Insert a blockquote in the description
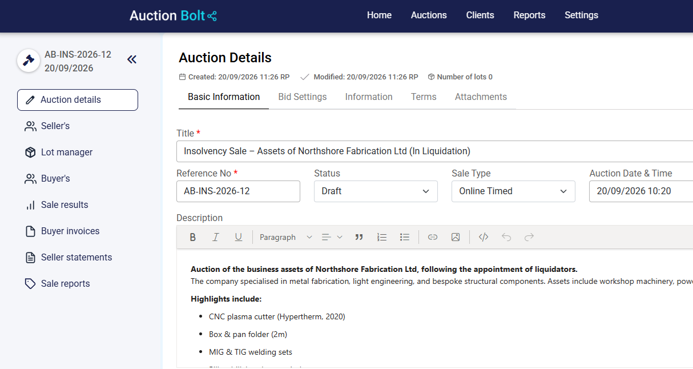Screen dimensions: 693x369 pos(359,237)
